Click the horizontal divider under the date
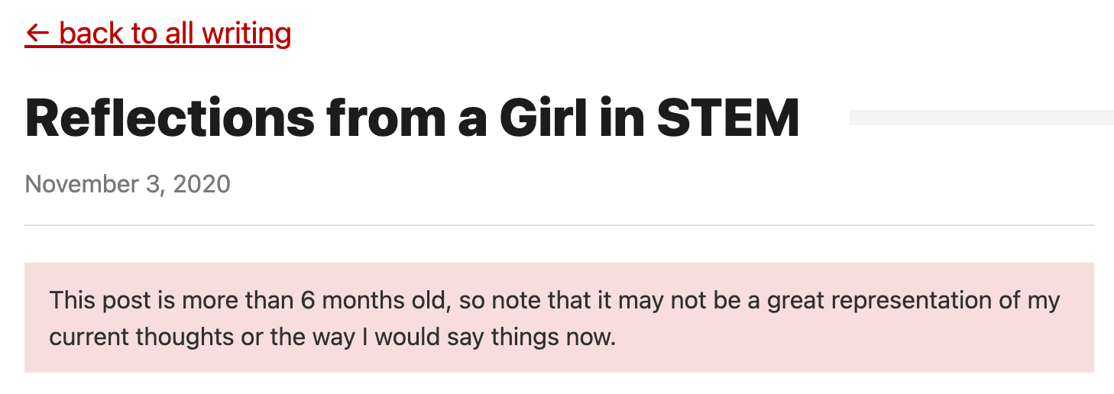Image resolution: width=1114 pixels, height=394 pixels. 559,225
